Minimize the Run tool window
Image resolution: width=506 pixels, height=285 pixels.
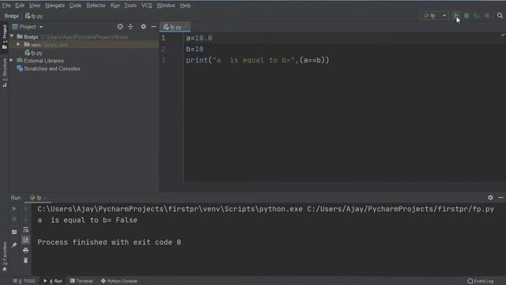500,197
